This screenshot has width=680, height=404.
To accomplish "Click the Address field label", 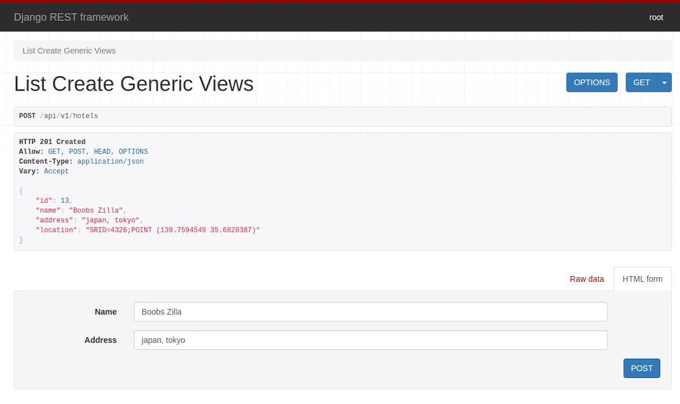I will coord(100,340).
